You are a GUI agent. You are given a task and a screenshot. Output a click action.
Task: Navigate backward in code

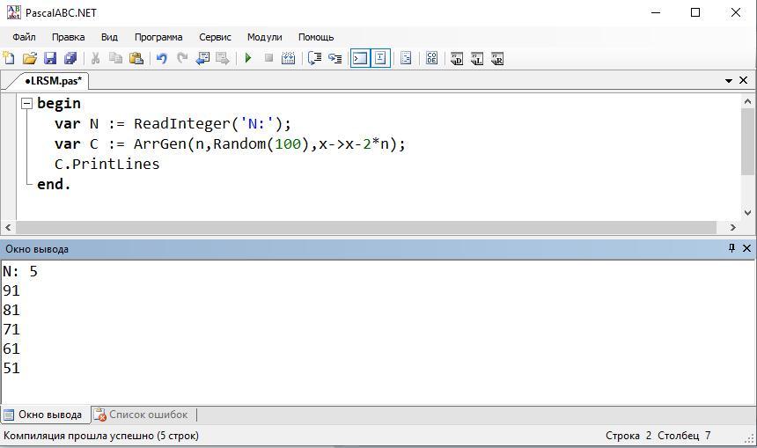coord(202,58)
